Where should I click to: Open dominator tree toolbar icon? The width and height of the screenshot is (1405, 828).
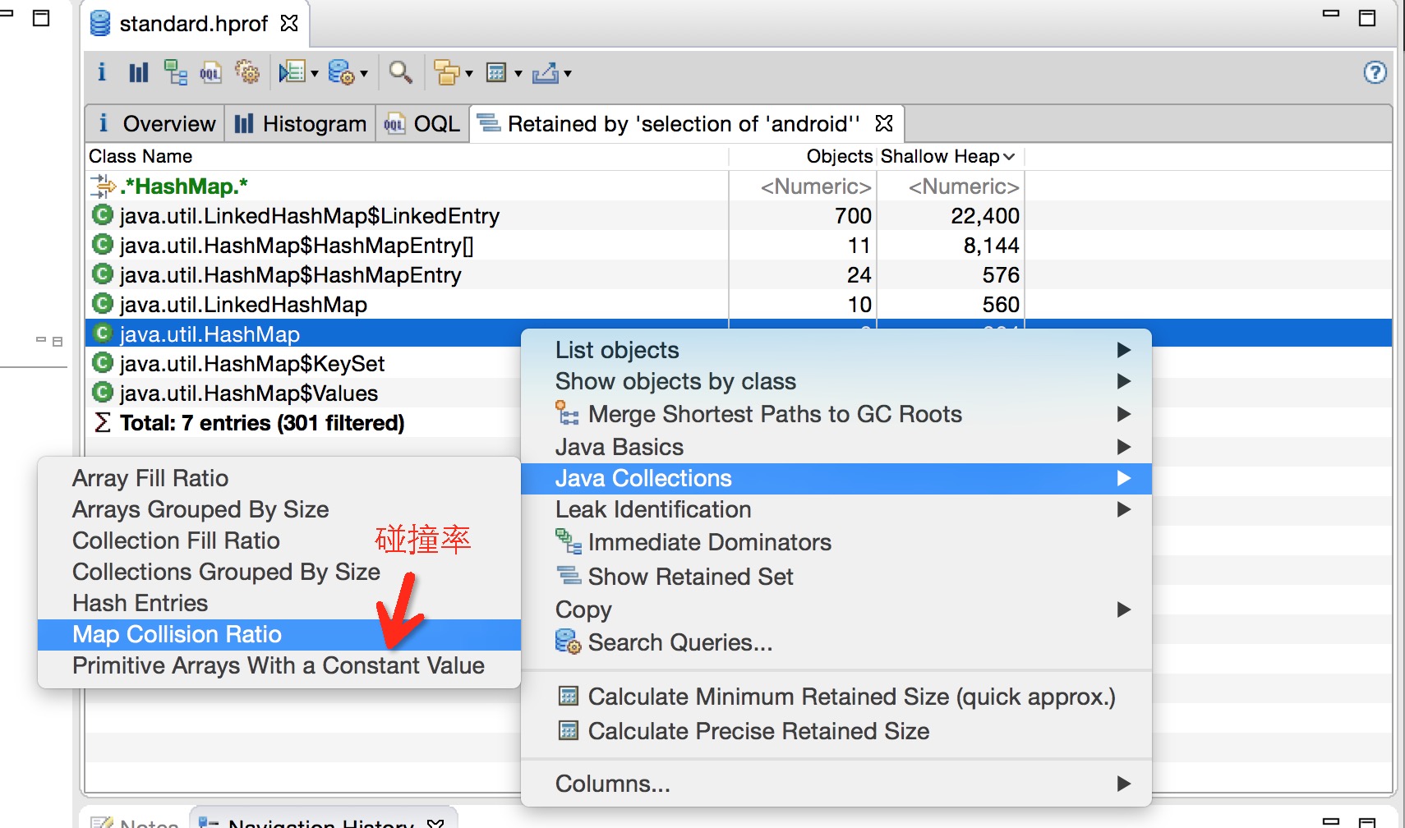click(x=175, y=72)
